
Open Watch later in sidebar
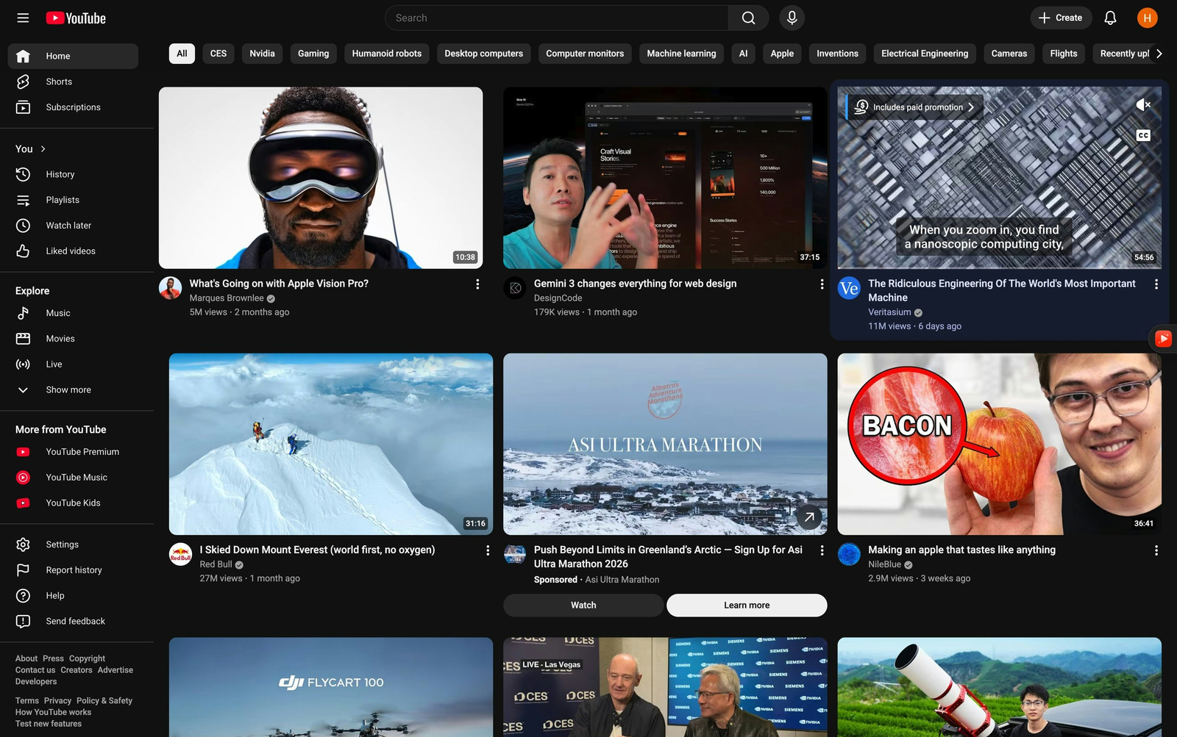coord(68,226)
